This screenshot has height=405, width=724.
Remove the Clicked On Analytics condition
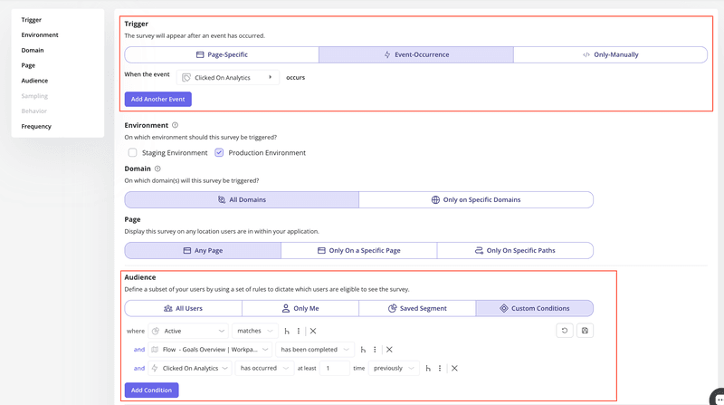pyautogui.click(x=454, y=369)
